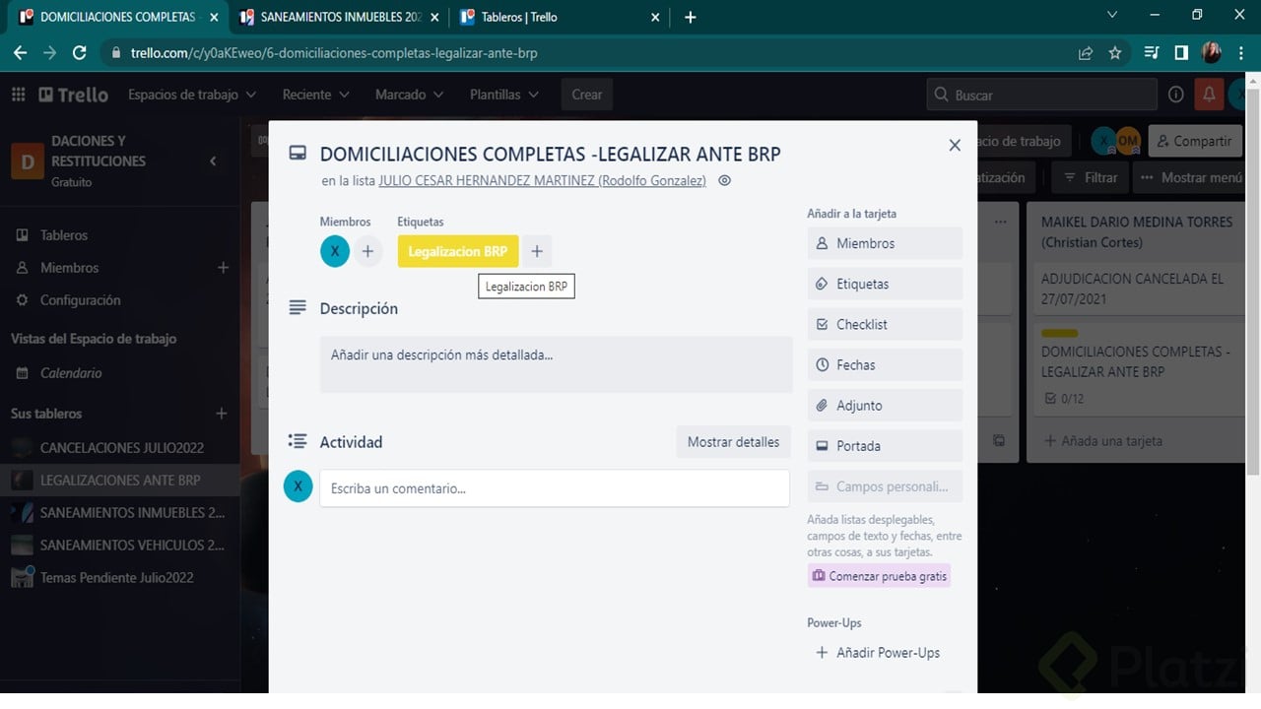Close the card dialog

click(954, 145)
